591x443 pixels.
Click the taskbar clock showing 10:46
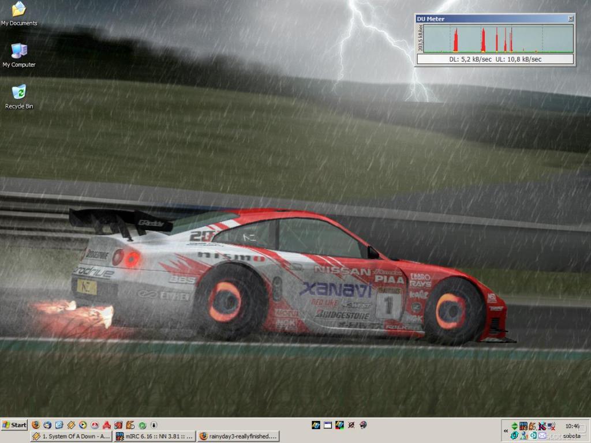point(572,426)
